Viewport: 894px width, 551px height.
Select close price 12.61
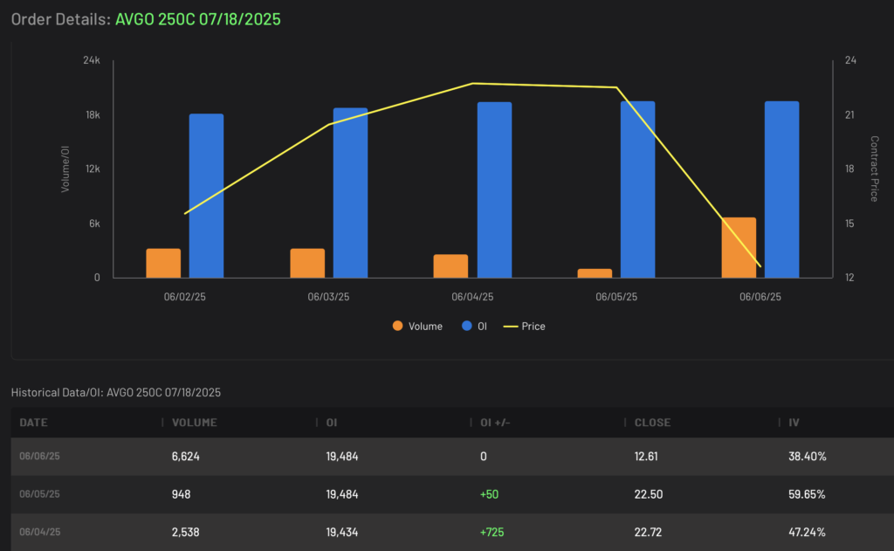coord(646,457)
